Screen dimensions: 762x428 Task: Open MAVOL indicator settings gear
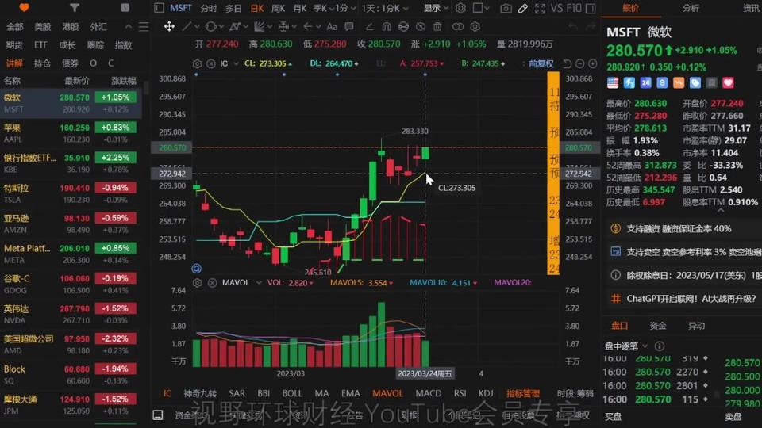197,282
